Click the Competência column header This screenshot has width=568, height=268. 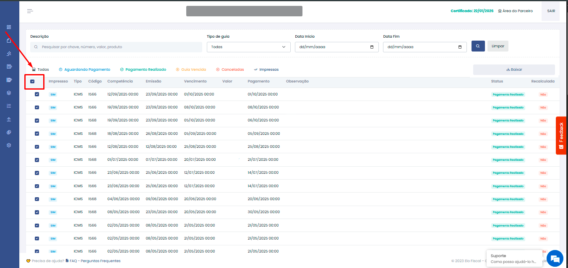[120, 81]
